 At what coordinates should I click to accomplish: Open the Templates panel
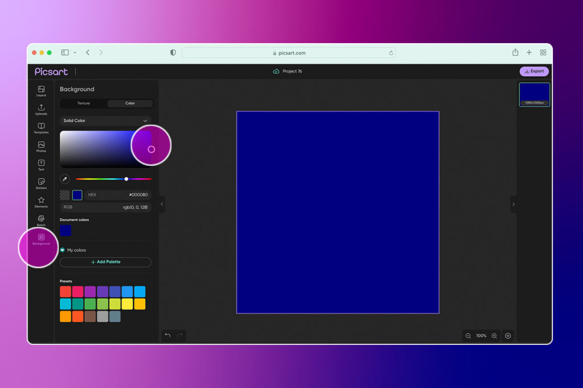41,128
